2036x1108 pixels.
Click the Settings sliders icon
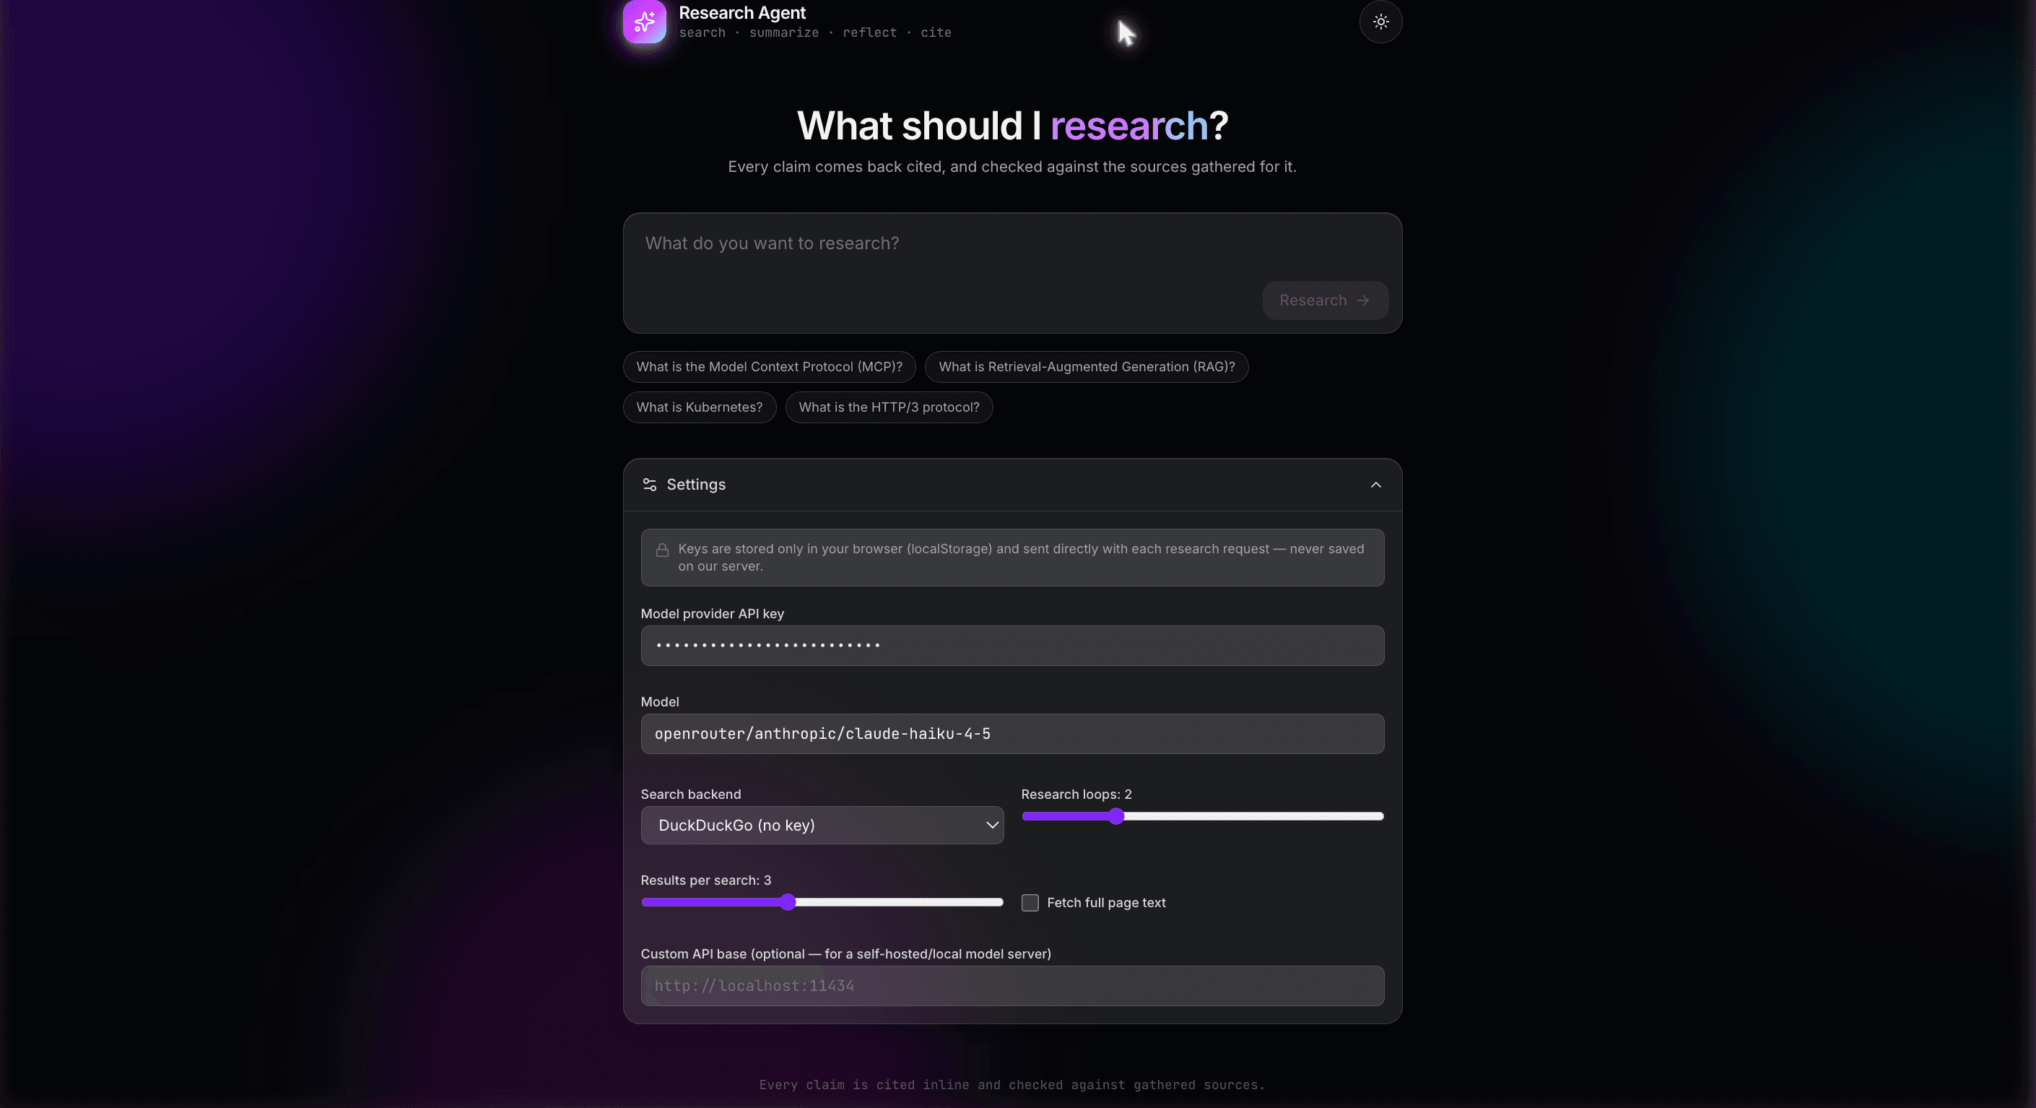[650, 485]
